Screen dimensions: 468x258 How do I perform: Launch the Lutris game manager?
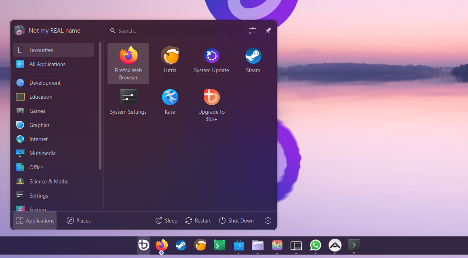pos(170,60)
